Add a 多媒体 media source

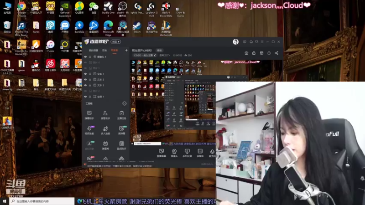(200, 153)
